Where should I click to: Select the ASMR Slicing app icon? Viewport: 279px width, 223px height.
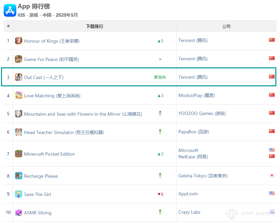[x=19, y=212]
